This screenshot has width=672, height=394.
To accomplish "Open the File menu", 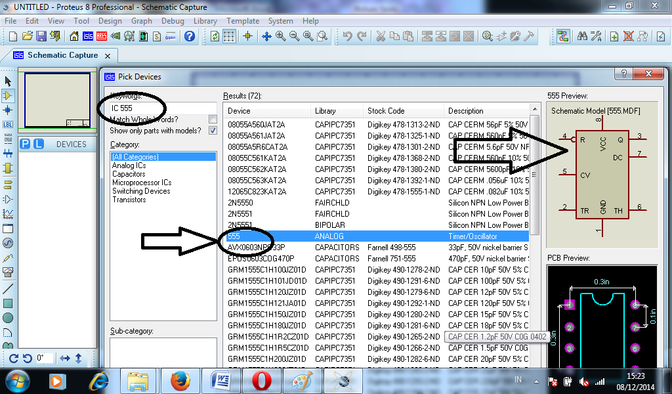I will [10, 21].
